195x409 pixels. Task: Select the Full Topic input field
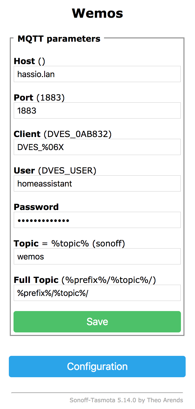coord(97,293)
